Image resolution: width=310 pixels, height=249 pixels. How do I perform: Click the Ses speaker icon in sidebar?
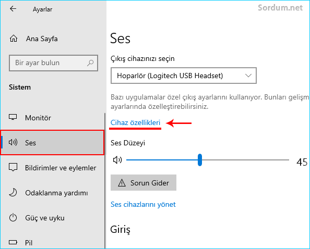pyautogui.click(x=13, y=142)
